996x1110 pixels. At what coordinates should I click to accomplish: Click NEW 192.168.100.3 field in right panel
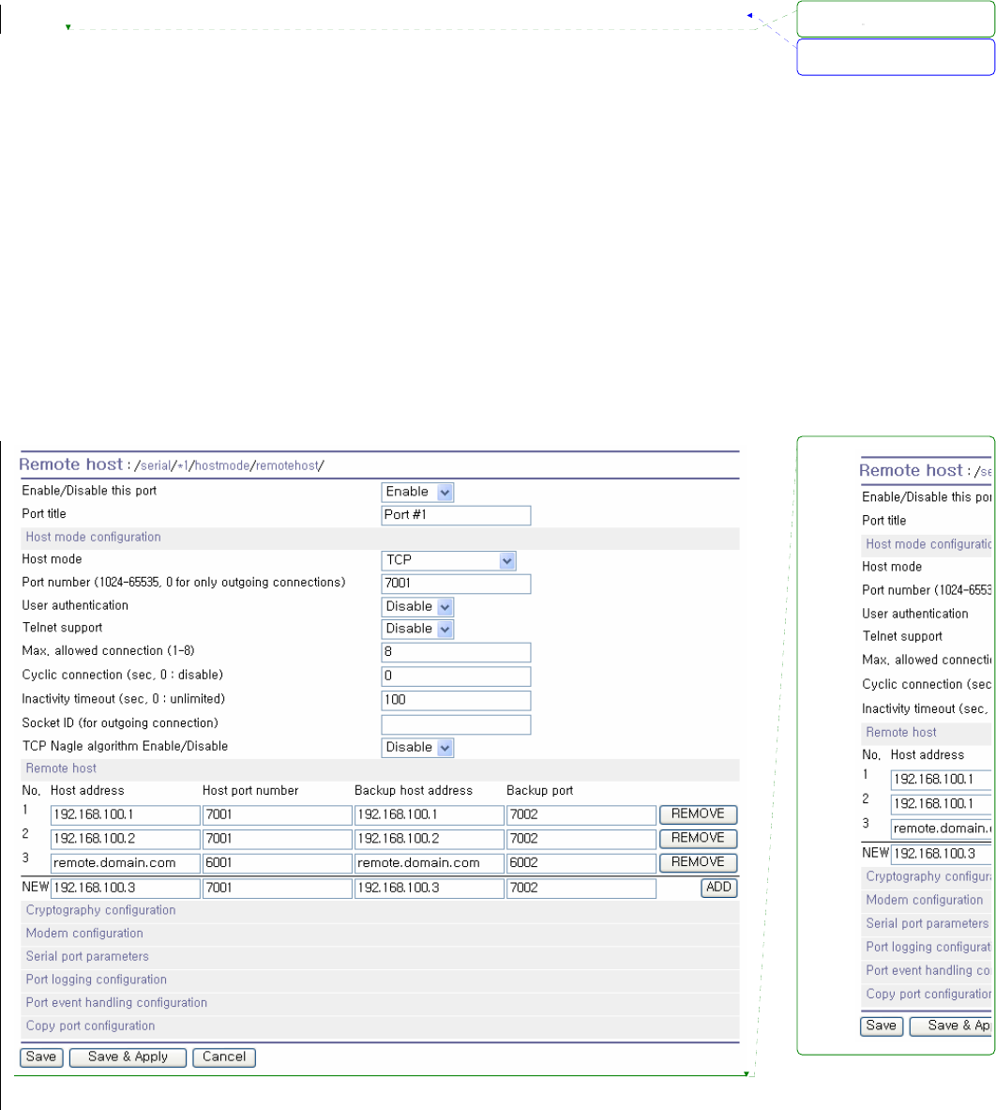pos(941,854)
